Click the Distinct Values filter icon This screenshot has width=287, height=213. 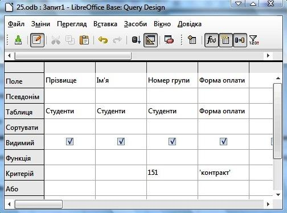(254, 40)
